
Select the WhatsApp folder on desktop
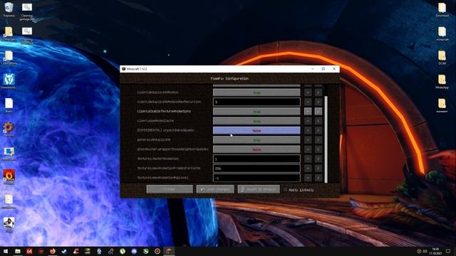click(x=442, y=82)
